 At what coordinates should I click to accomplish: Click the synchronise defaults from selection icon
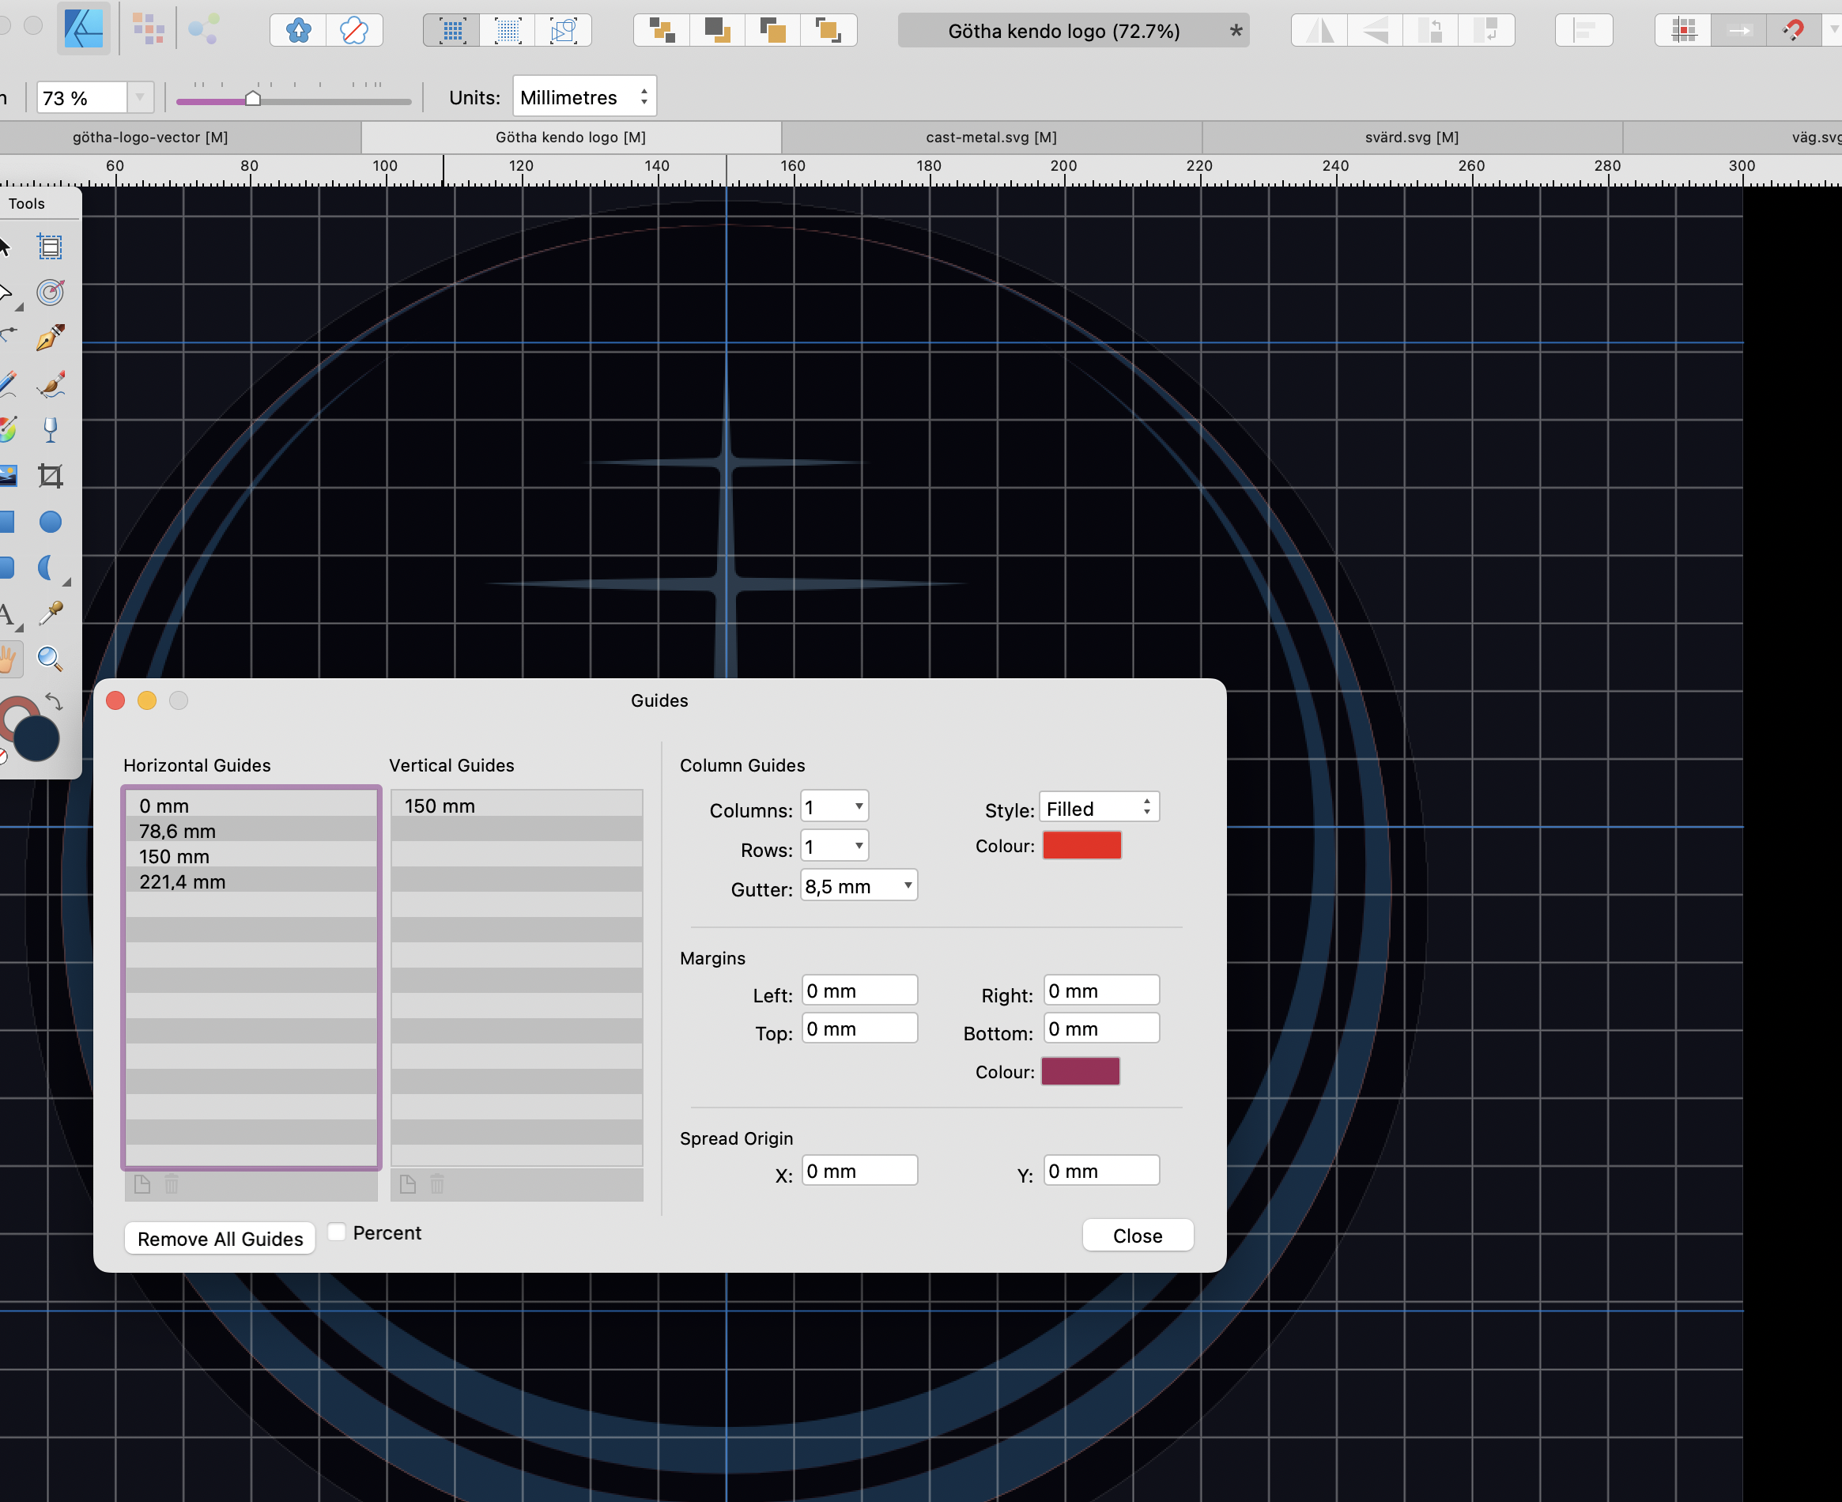(297, 30)
